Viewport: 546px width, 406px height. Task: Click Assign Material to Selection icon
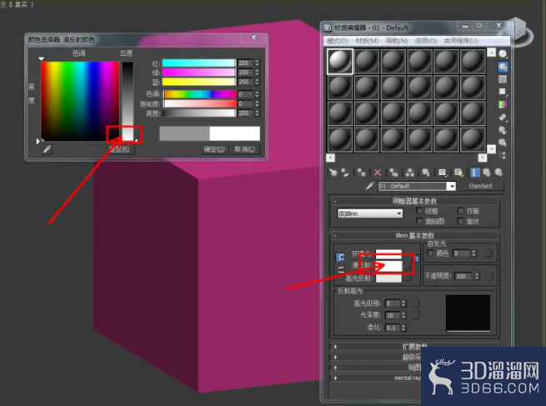coord(362,173)
